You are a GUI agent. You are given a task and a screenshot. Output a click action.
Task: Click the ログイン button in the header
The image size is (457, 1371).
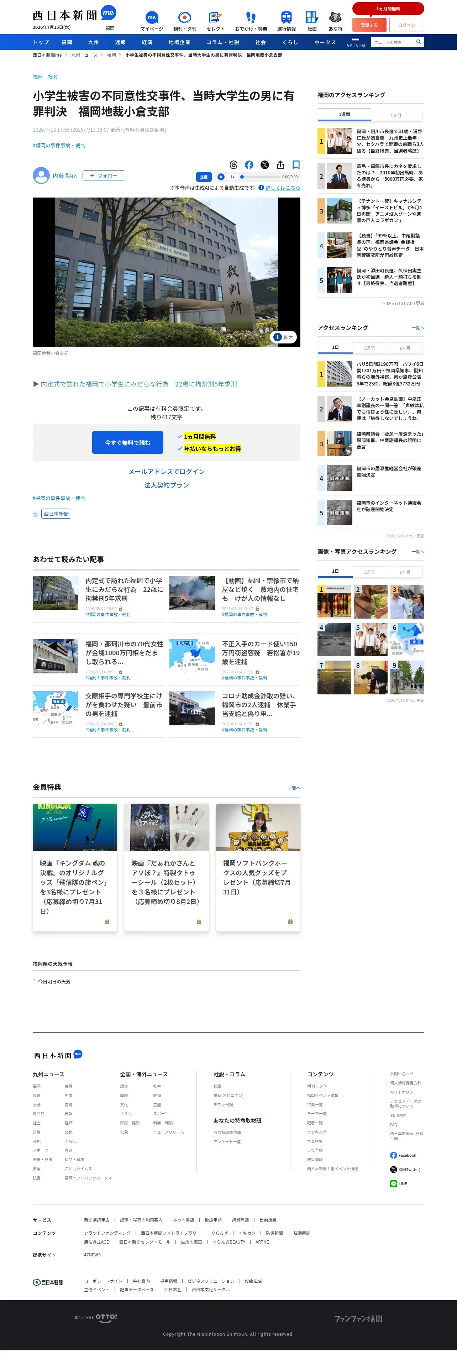(406, 25)
